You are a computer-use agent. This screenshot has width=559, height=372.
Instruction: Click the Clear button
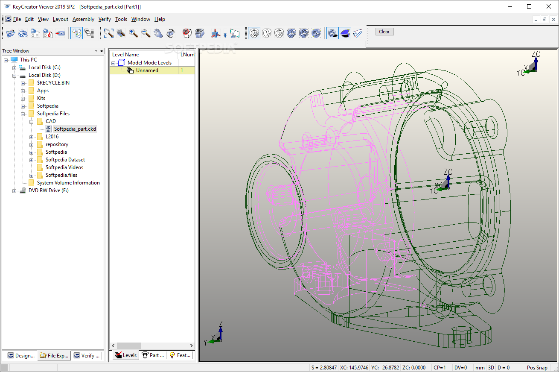384,32
